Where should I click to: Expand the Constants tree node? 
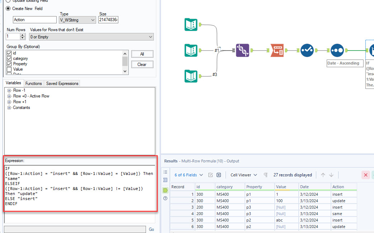click(x=9, y=108)
